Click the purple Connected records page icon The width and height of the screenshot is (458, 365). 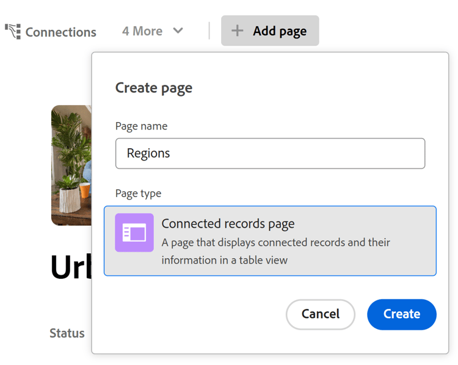(134, 233)
